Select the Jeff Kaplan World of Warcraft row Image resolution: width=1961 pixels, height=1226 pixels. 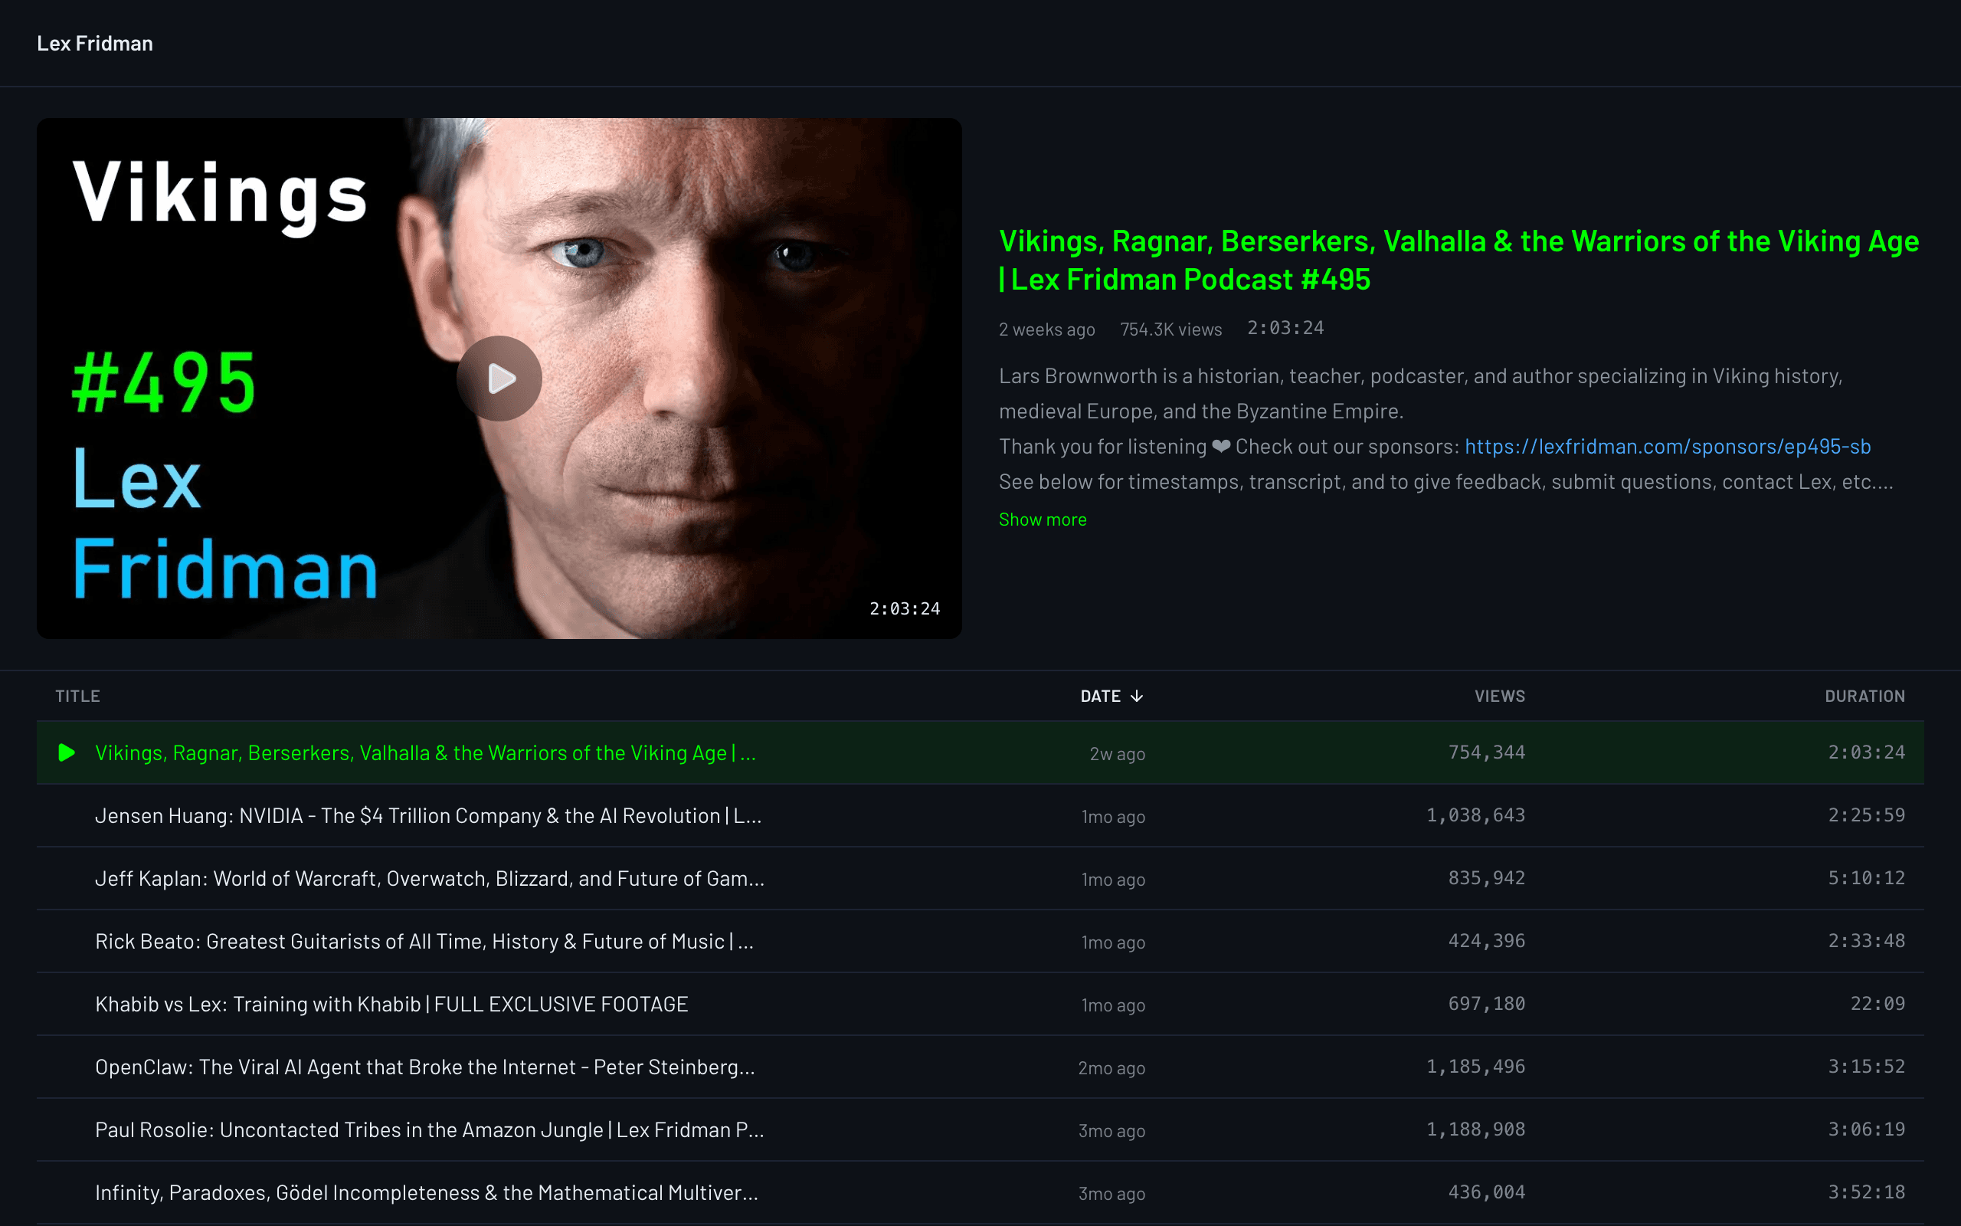coord(980,878)
